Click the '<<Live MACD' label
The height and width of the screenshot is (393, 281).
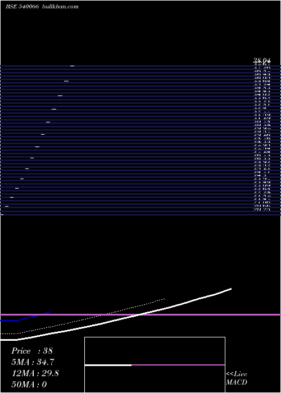coord(237,378)
